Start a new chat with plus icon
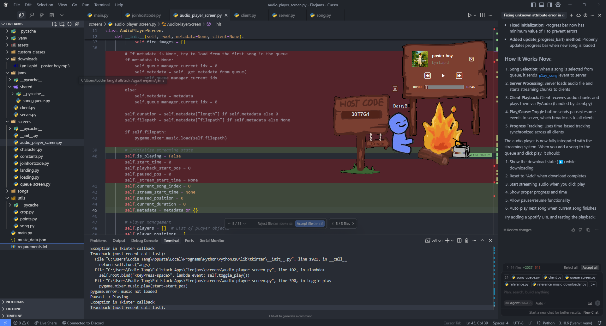Screen dimensions: 606x326 point(572,15)
